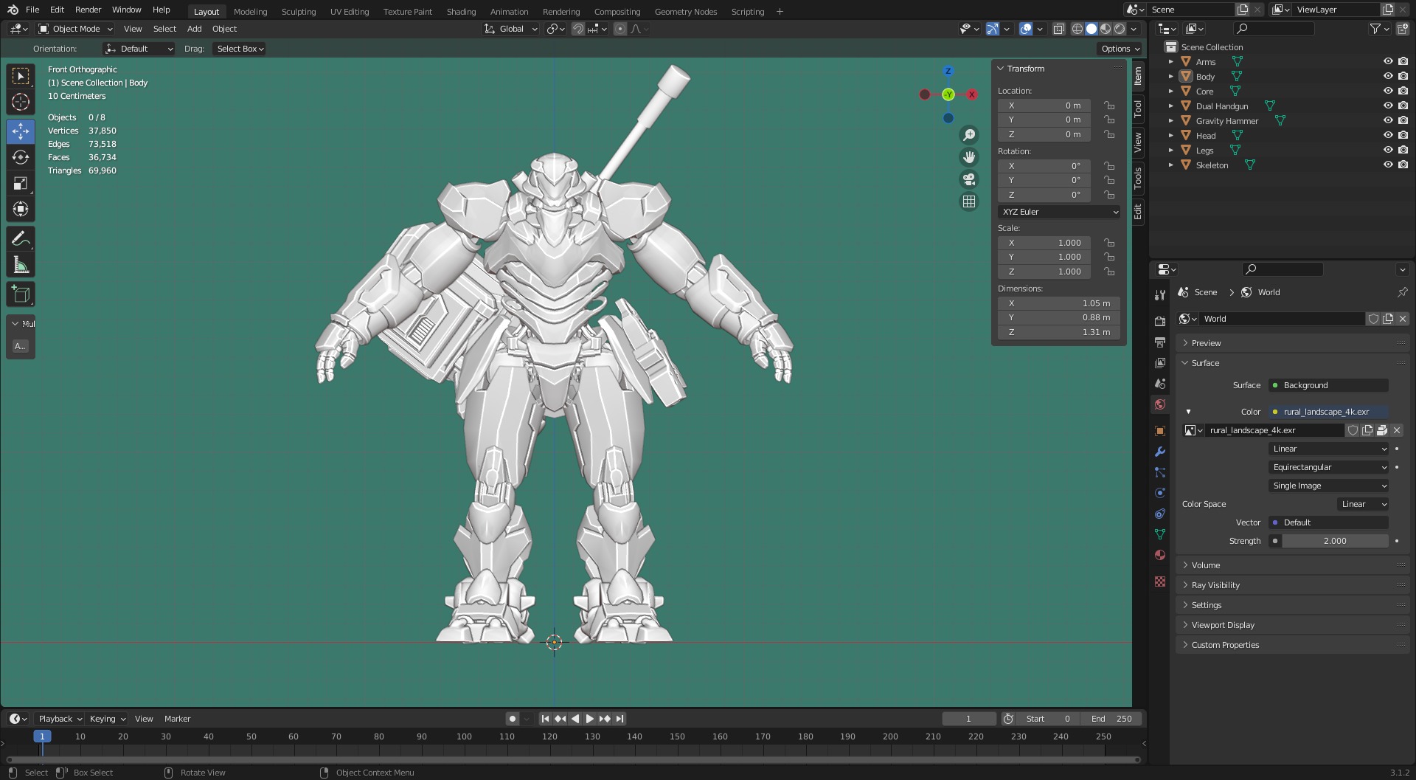The image size is (1416, 780).
Task: Click the End frame 250 field
Action: tap(1111, 719)
